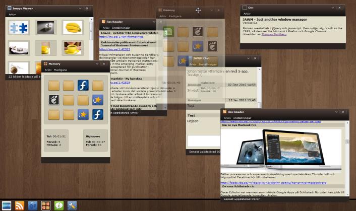Pick the second-row star card in translucent Memory window
This screenshot has width=356, height=211.
(198, 46)
